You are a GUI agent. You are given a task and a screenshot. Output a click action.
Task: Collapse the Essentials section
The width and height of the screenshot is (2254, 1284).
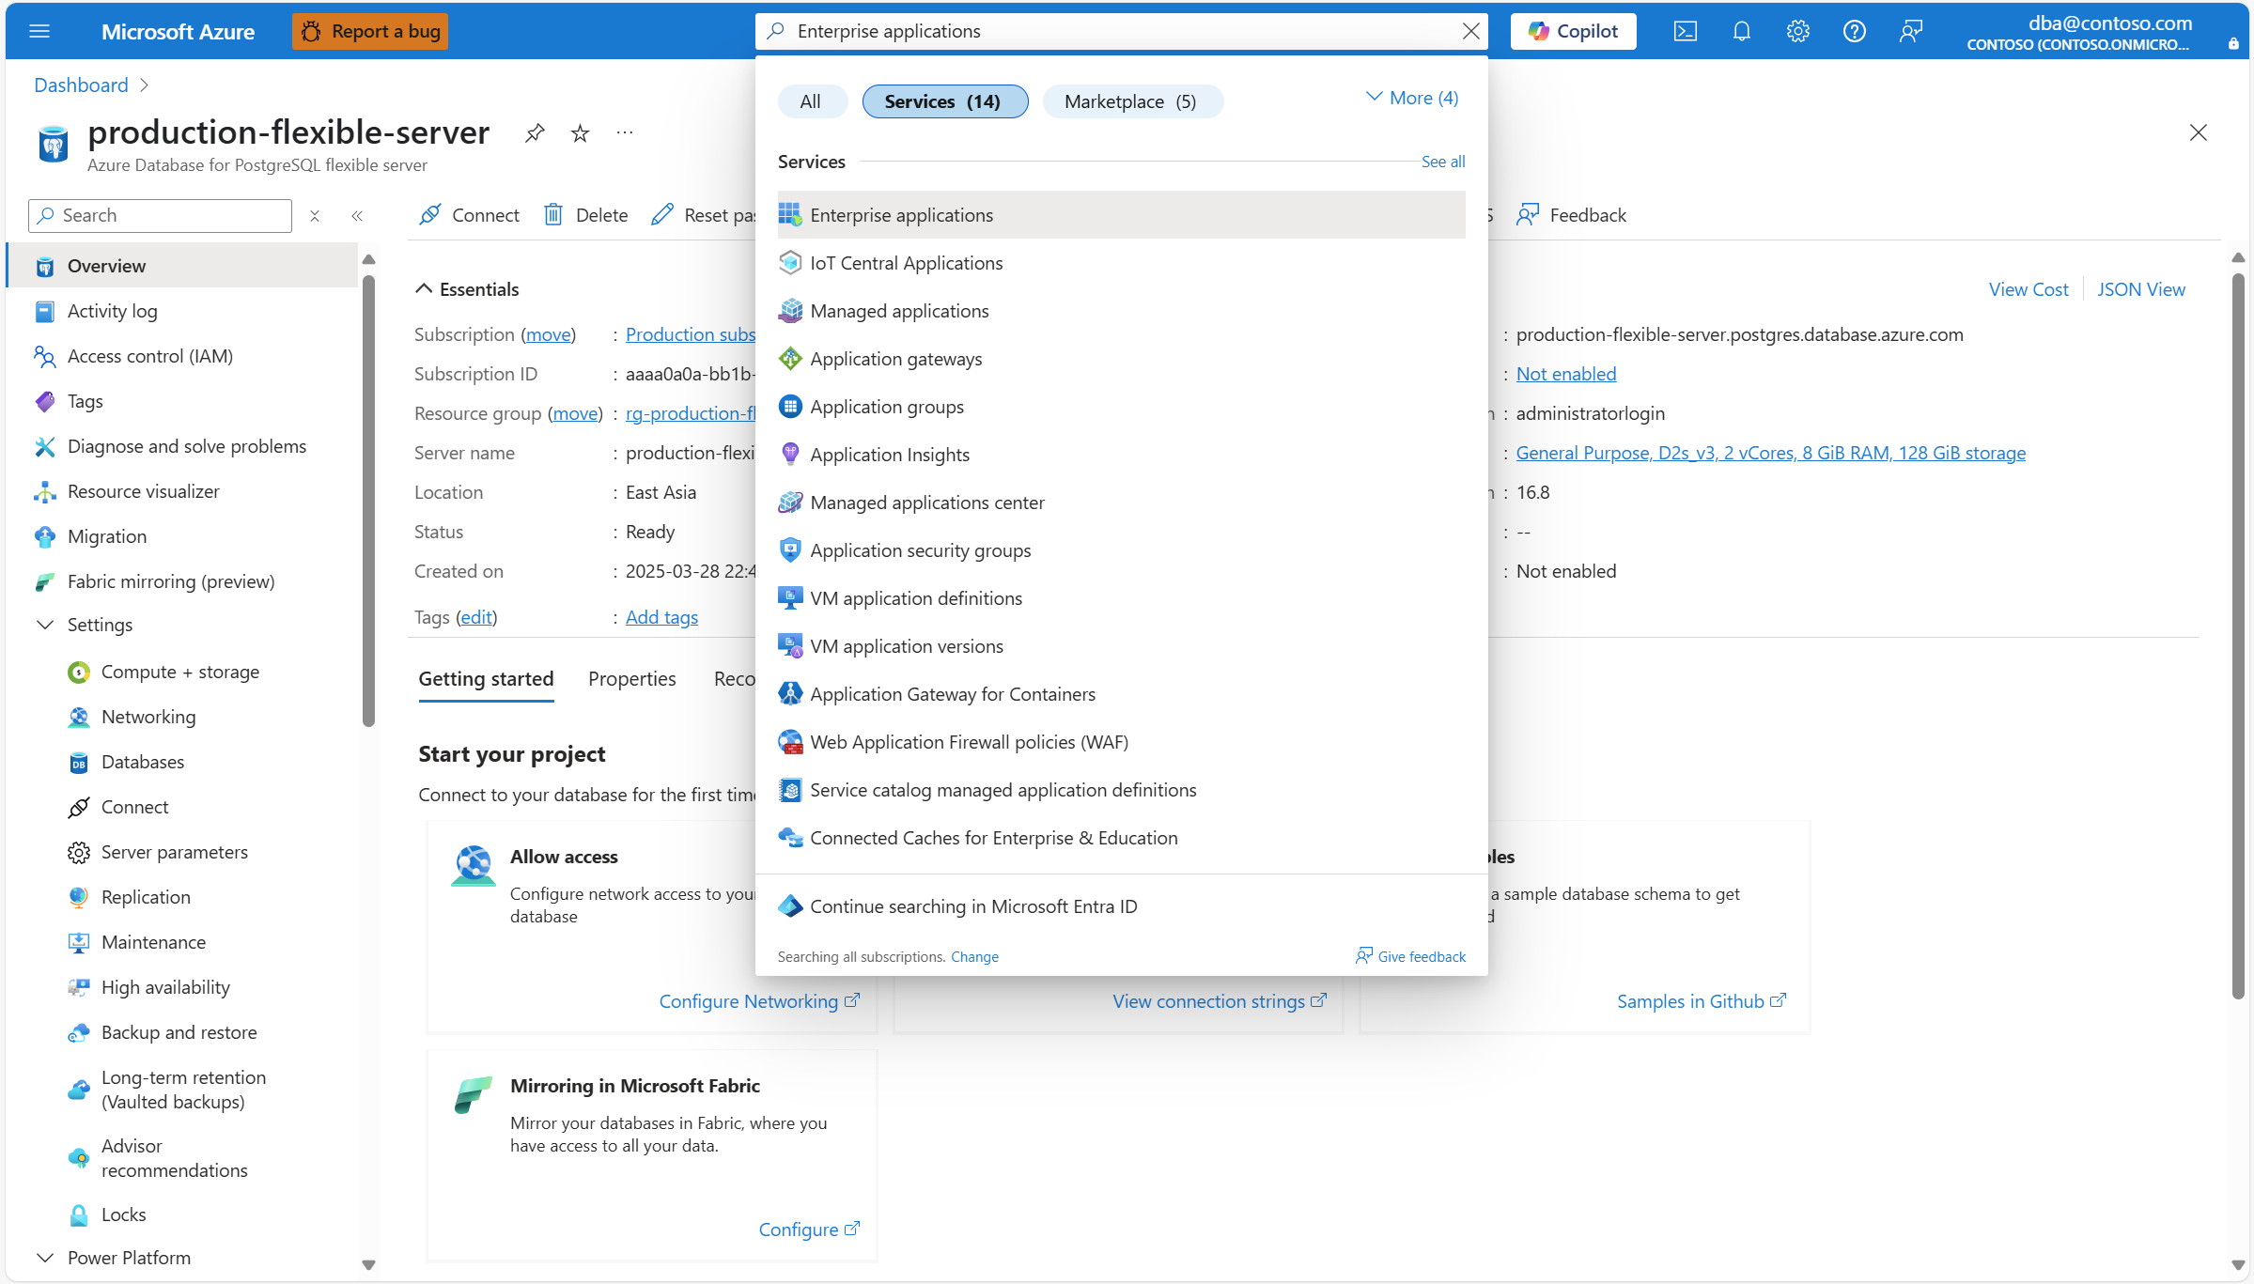coord(424,289)
